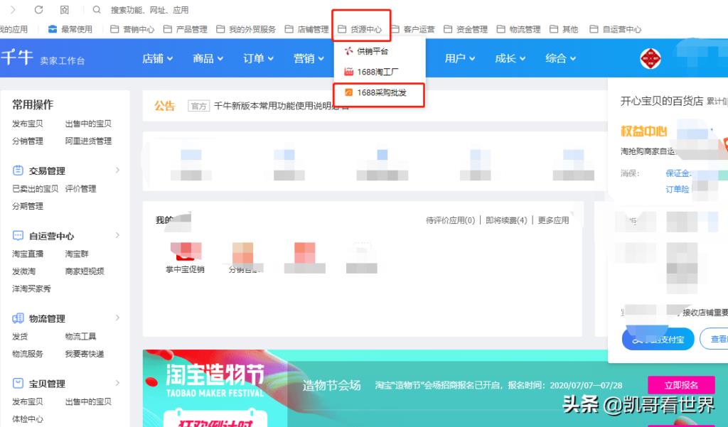Viewport: 728px width, 427px height.
Task: Open 出售中的宝贝 under 常用操作
Action: click(88, 124)
